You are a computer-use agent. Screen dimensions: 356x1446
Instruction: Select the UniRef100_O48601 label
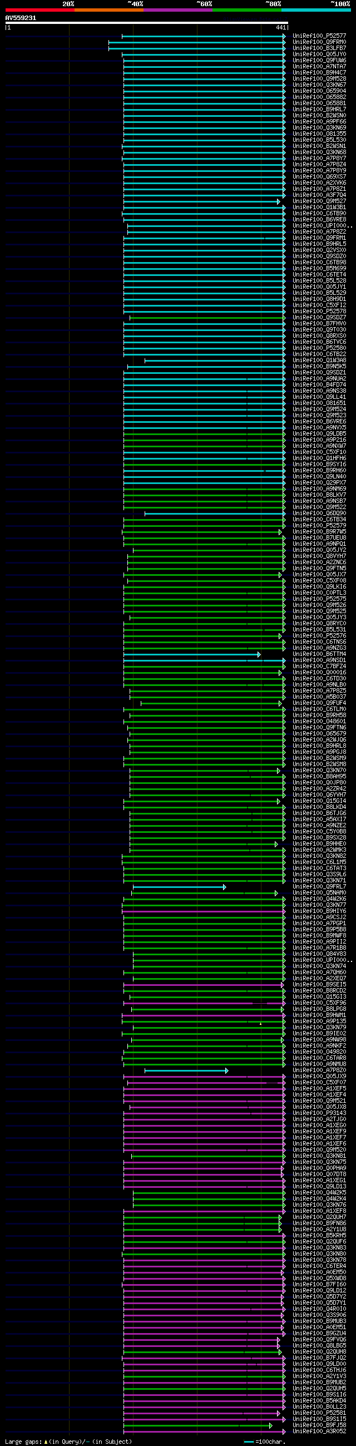319,721
